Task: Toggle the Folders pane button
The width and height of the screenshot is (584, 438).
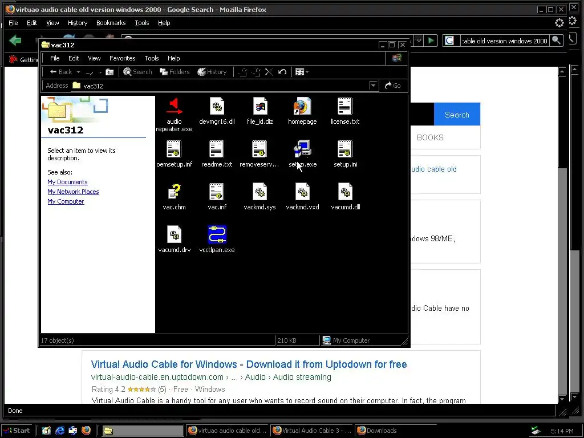Action: 175,72
